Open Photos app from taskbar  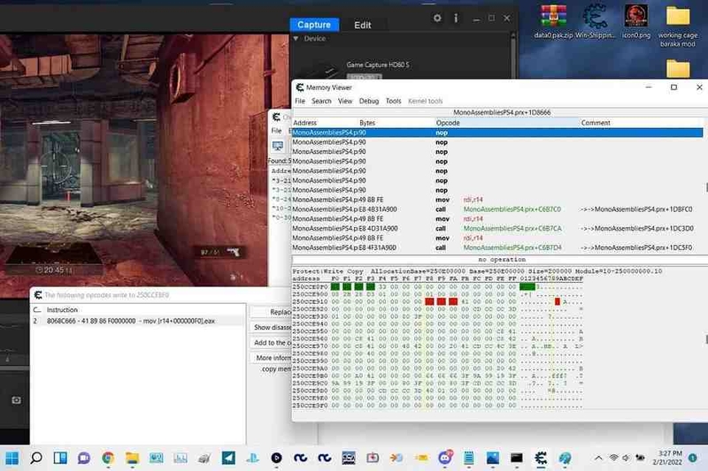pos(493,459)
